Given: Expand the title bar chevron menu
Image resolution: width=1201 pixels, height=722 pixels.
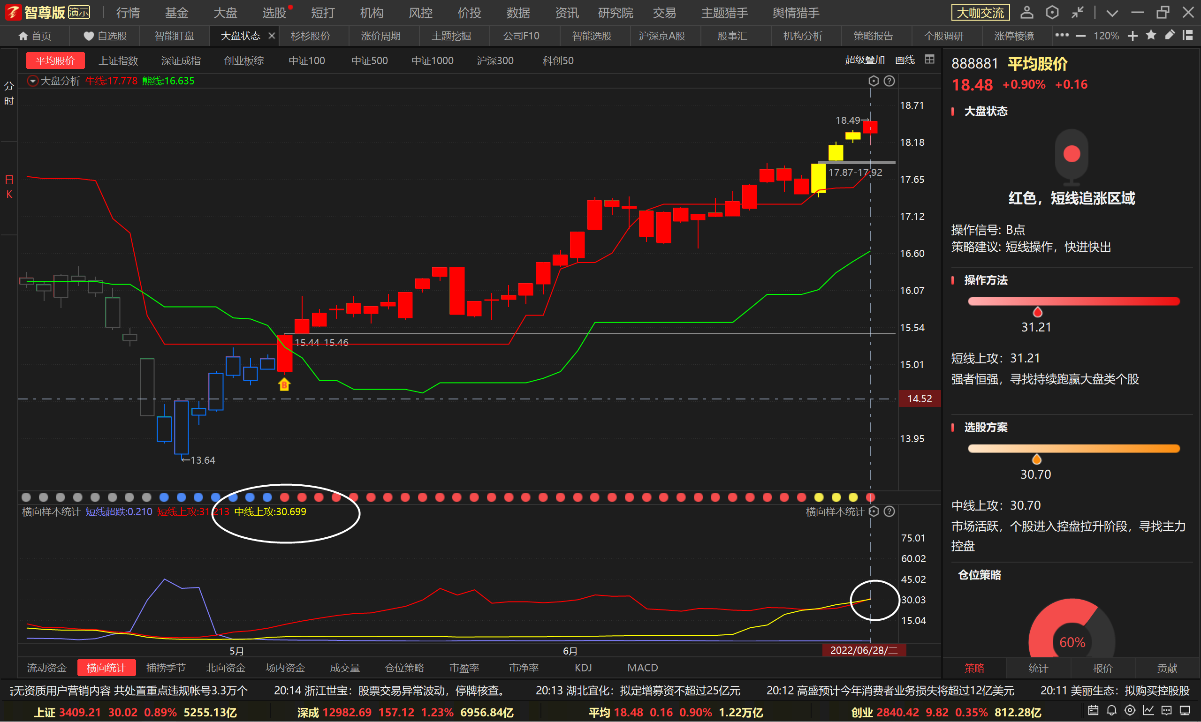Looking at the screenshot, I should tap(1111, 13).
